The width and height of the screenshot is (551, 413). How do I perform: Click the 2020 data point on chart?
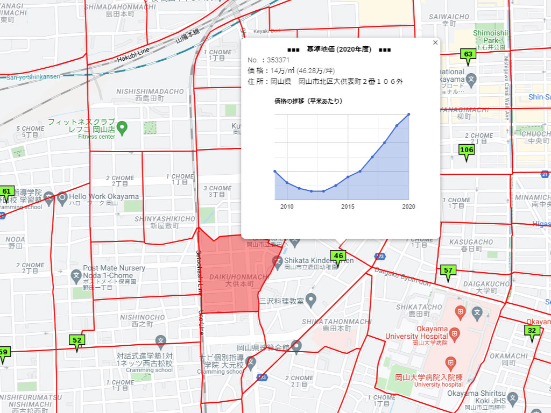pyautogui.click(x=409, y=114)
